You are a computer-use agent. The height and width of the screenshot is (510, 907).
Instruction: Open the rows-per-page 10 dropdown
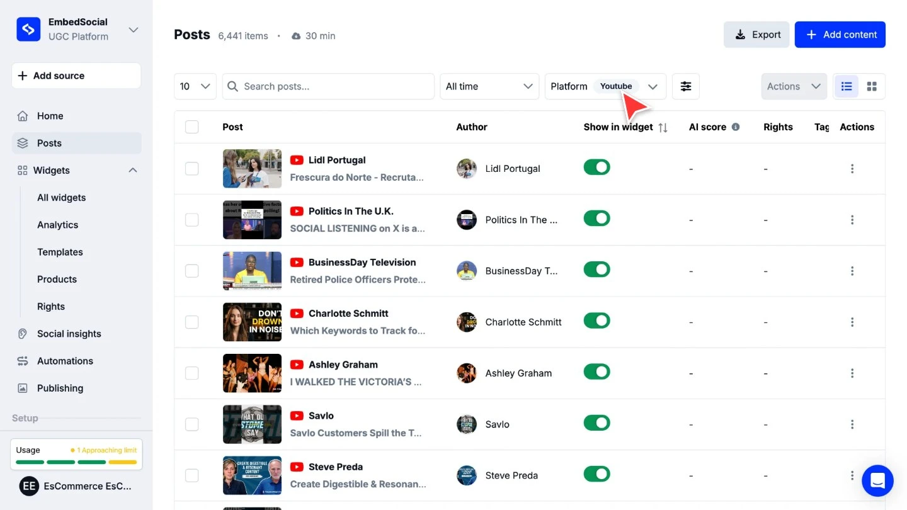(195, 86)
